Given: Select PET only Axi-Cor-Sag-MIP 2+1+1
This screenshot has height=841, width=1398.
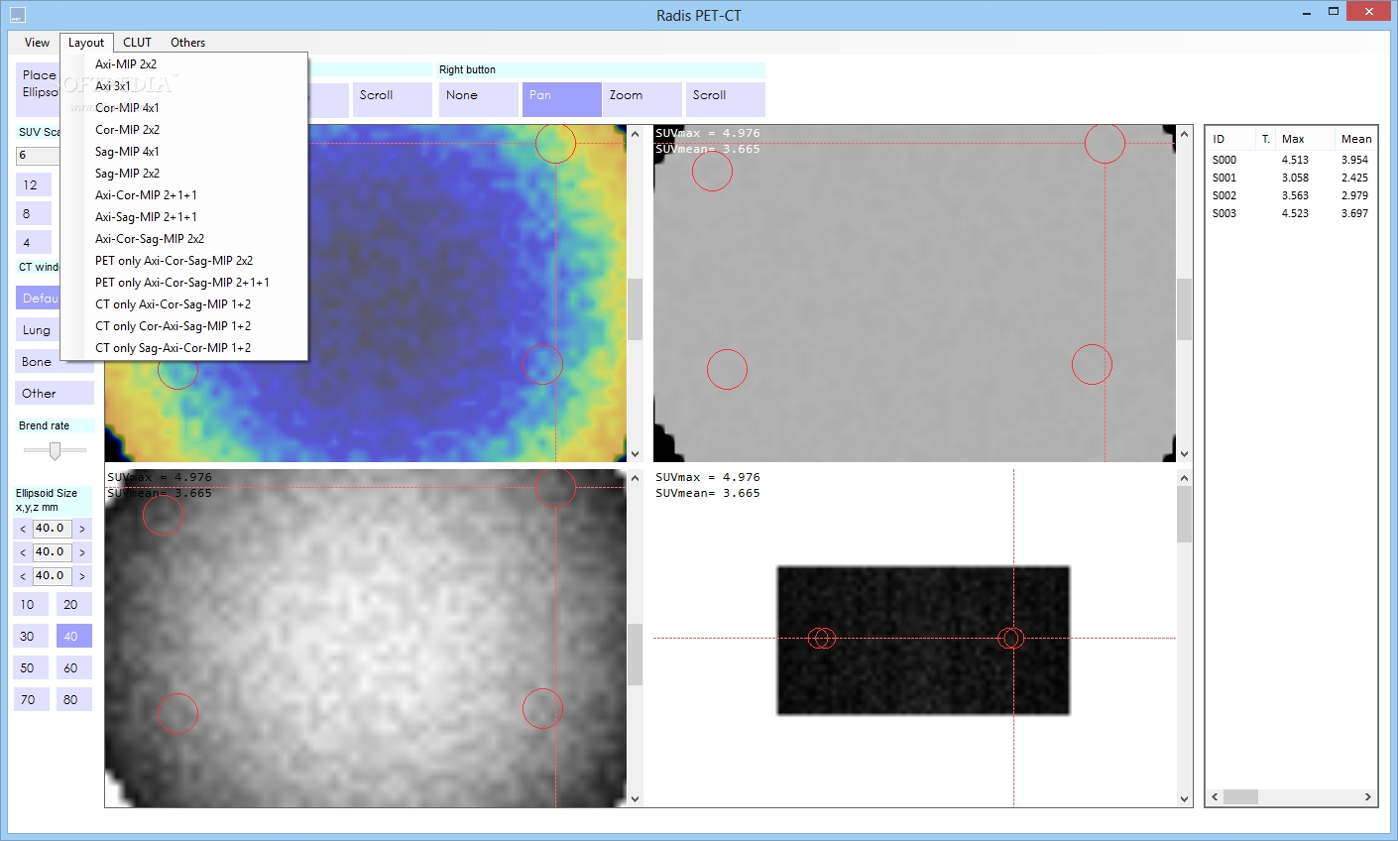Looking at the screenshot, I should point(184,283).
